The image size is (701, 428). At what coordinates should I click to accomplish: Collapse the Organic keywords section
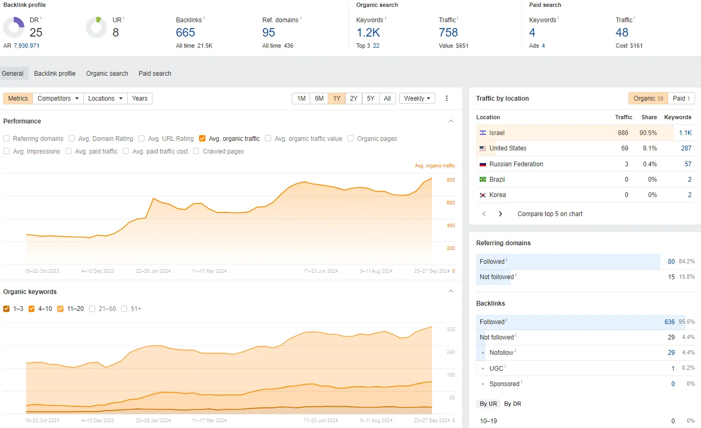coord(451,291)
